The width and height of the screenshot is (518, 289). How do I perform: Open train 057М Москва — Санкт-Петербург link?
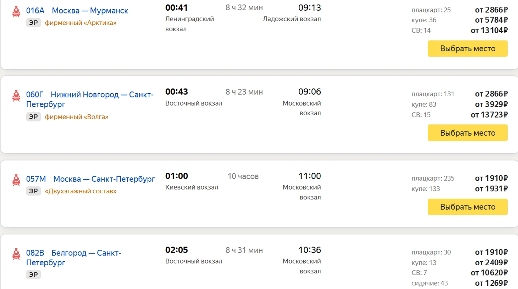pos(90,179)
